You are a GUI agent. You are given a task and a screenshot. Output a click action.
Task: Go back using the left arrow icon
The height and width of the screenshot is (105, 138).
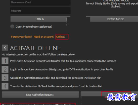(x=5, y=48)
